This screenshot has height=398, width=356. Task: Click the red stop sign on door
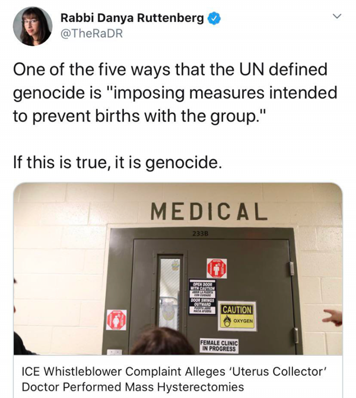[217, 269]
